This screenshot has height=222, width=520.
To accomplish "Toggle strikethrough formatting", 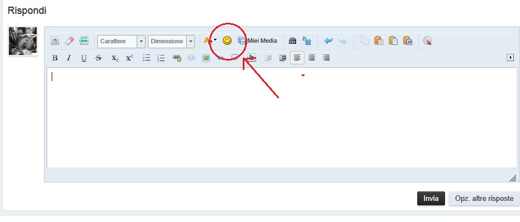I will point(98,58).
